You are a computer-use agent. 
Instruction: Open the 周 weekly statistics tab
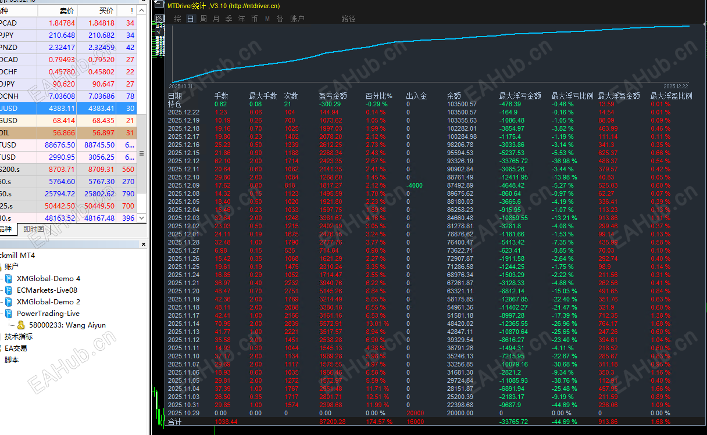(203, 19)
